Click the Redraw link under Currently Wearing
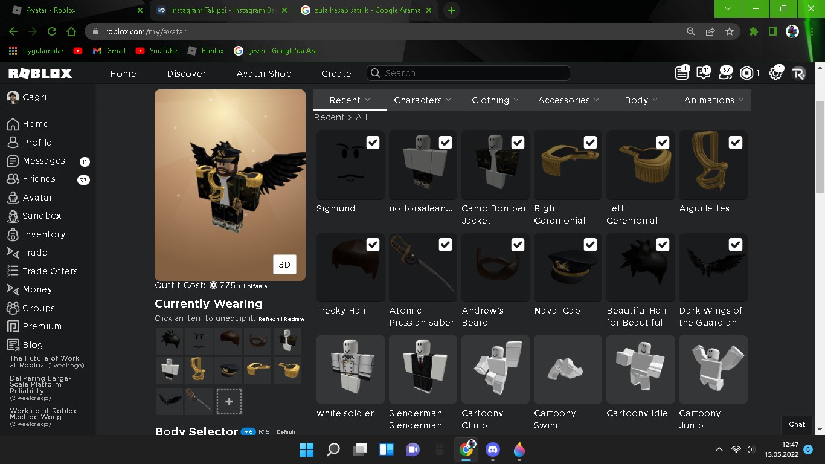Screen dimensions: 825x464 [x=294, y=319]
